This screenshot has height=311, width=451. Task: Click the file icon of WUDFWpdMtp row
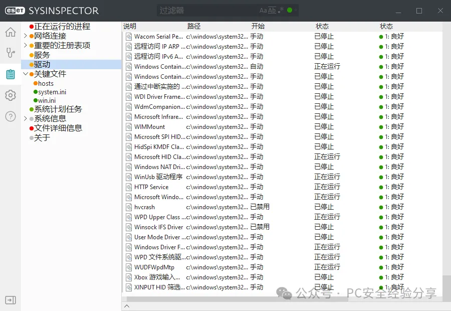[129, 267]
